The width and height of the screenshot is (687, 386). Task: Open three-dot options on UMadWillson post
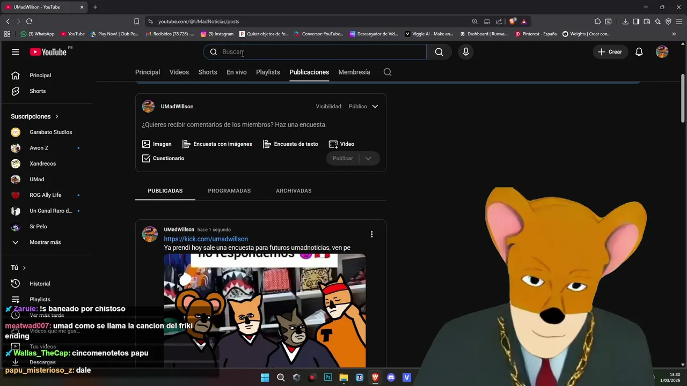point(371,234)
